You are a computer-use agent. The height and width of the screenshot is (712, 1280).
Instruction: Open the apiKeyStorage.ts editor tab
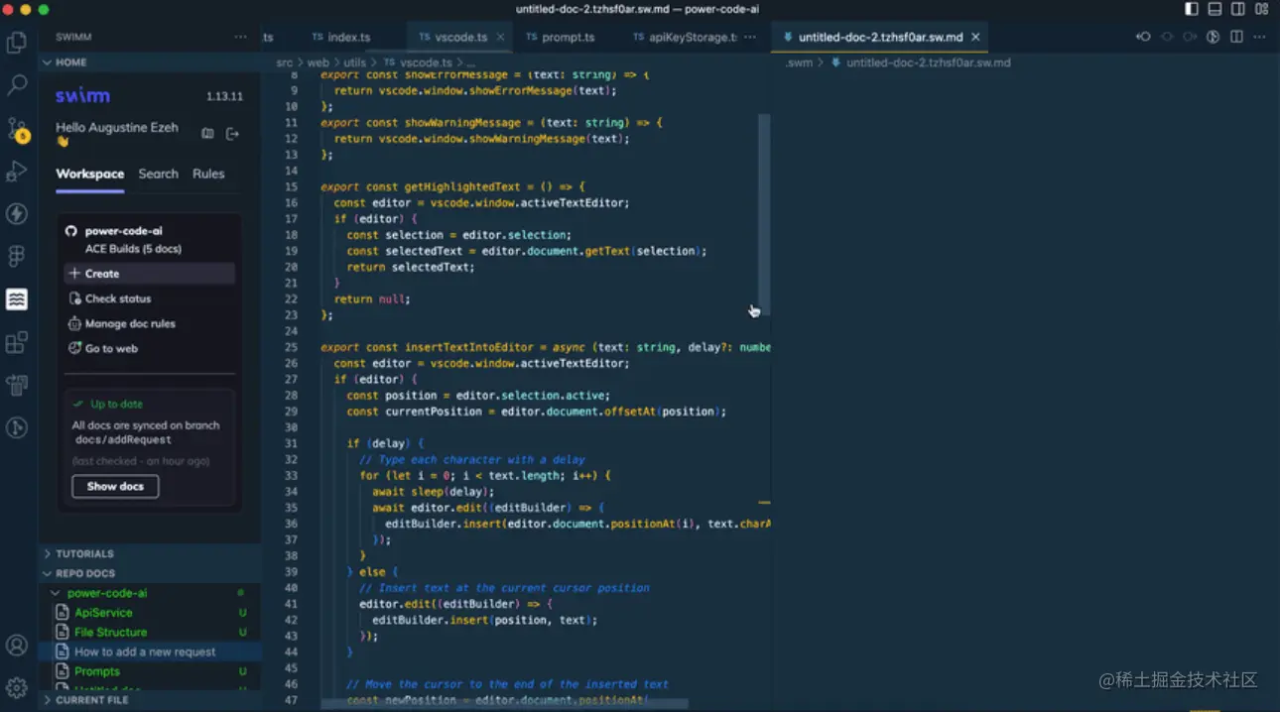[687, 37]
